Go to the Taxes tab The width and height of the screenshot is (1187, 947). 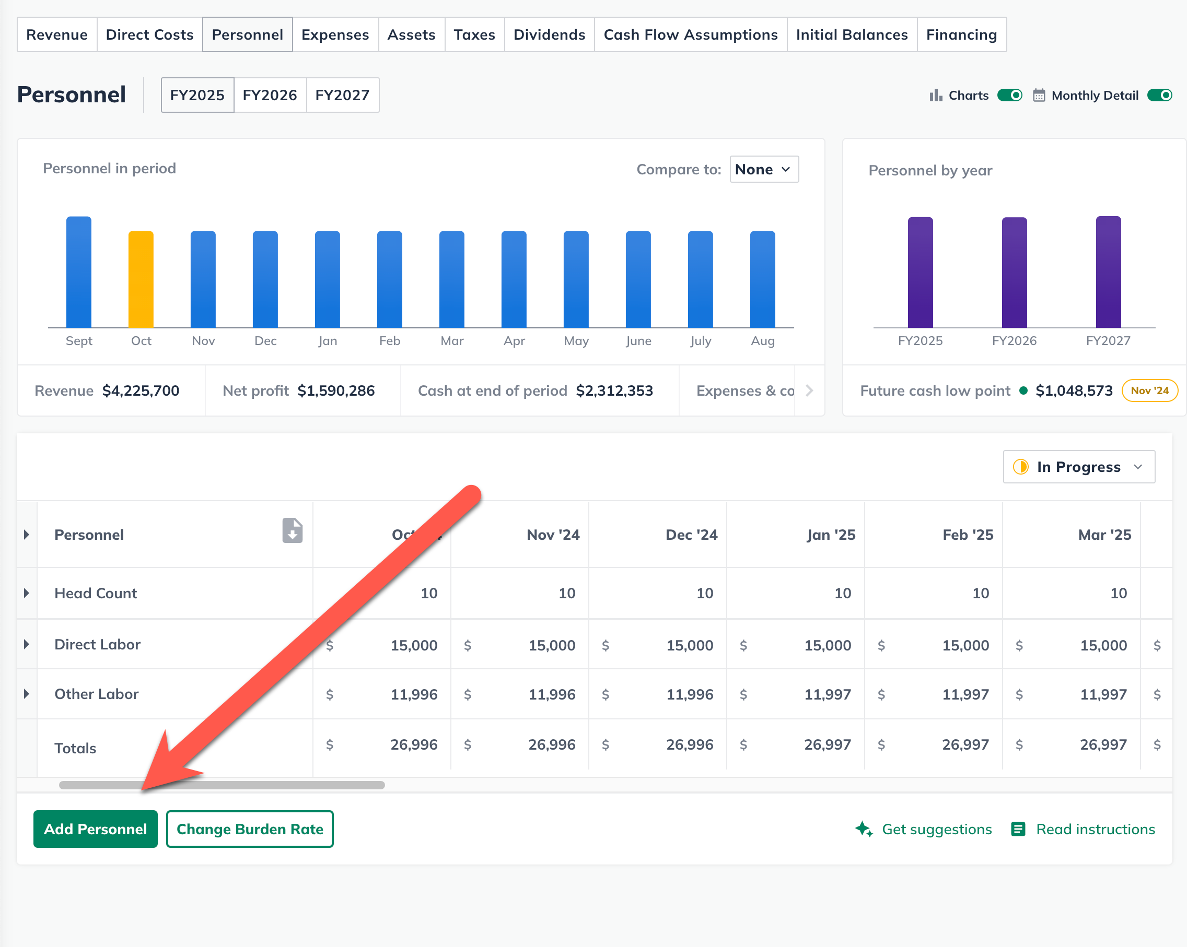tap(474, 34)
